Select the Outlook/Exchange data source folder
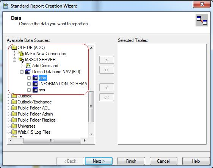 34,102
